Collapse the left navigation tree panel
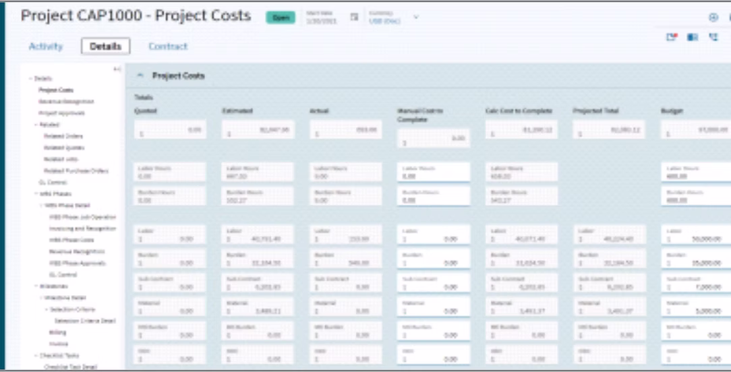Image resolution: width=731 pixels, height=372 pixels. point(117,69)
